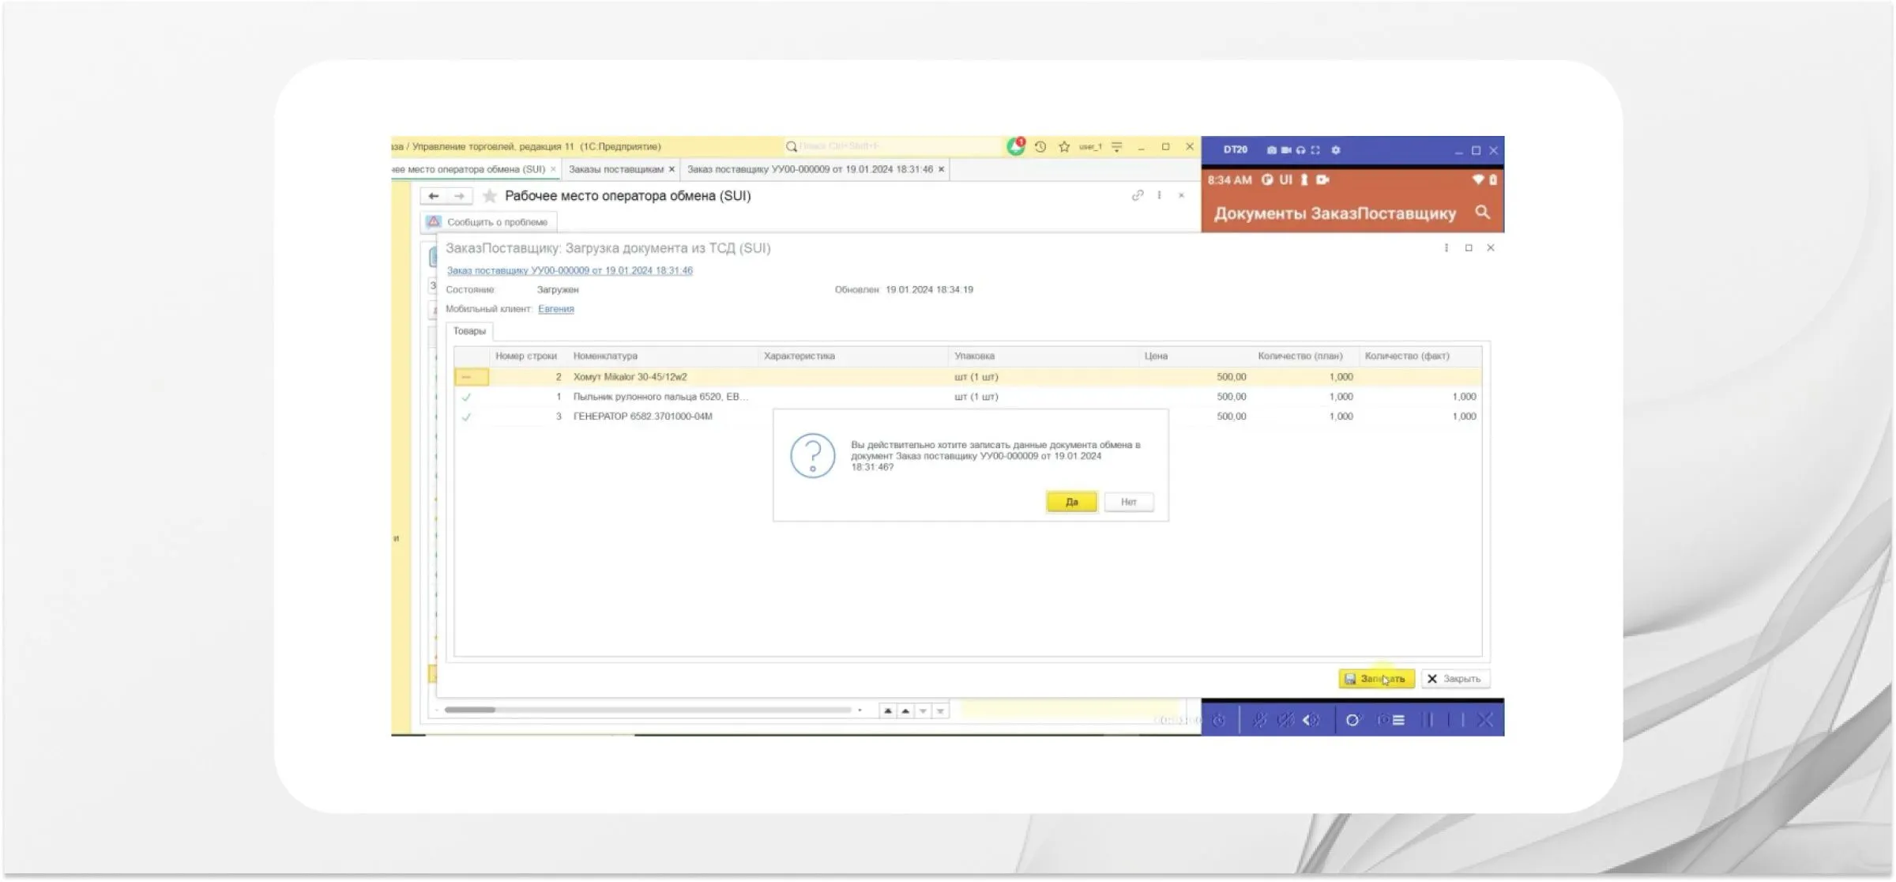The image size is (1896, 882).
Task: Open service settings menu lines icon
Action: [x=1117, y=147]
